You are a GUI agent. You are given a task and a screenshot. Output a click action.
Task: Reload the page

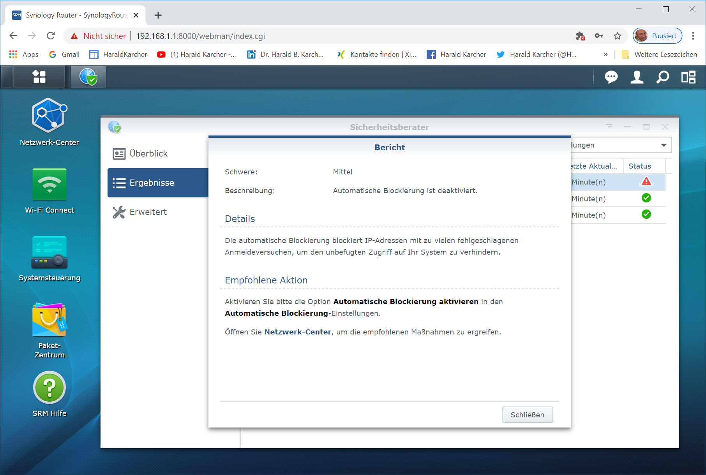pos(51,36)
